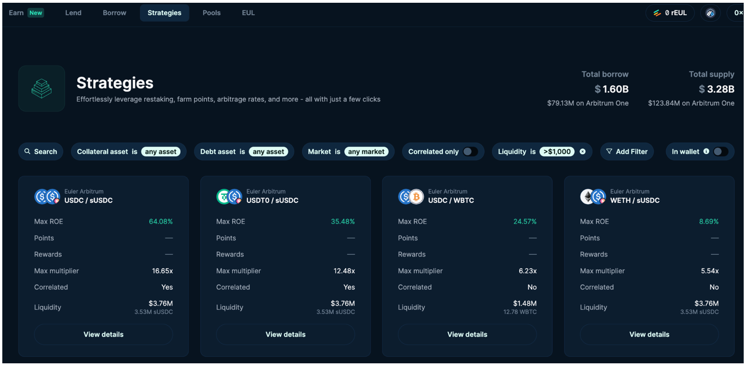Click the Strategies stacked-layers logo icon

[42, 89]
